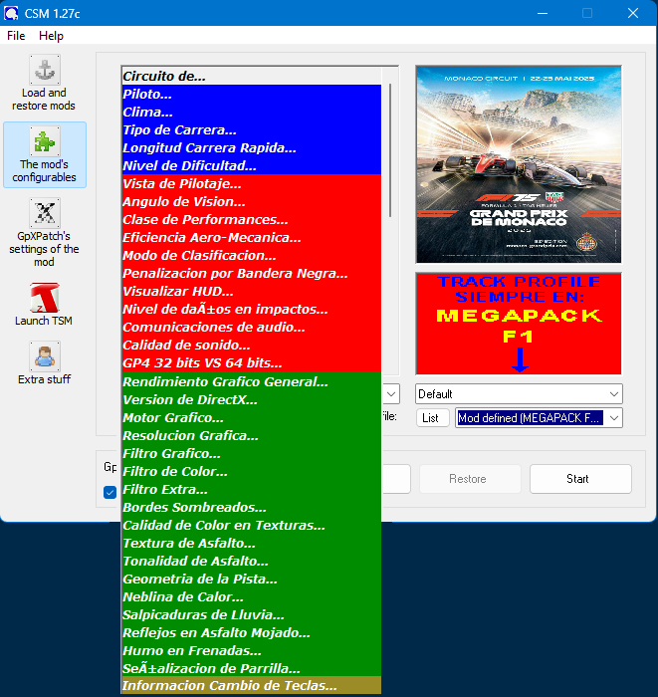This screenshot has width=658, height=697.
Task: Open GpXPatch's settings of the mod
Action: pyautogui.click(x=45, y=232)
